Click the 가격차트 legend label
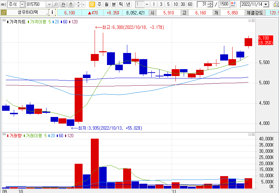 [x=16, y=22]
